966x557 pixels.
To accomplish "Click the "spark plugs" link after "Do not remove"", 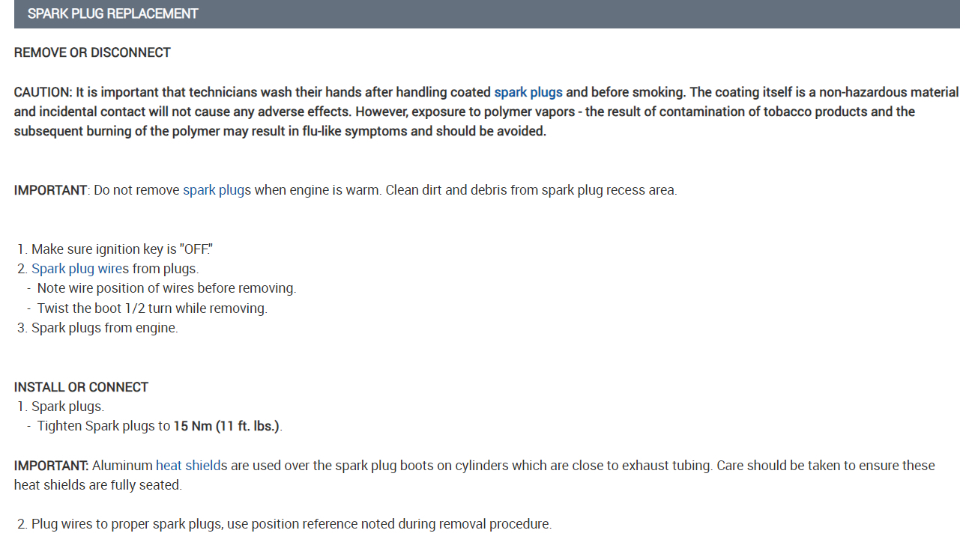I will click(217, 190).
